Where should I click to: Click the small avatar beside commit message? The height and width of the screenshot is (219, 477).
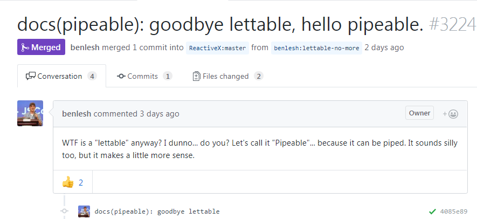84,211
